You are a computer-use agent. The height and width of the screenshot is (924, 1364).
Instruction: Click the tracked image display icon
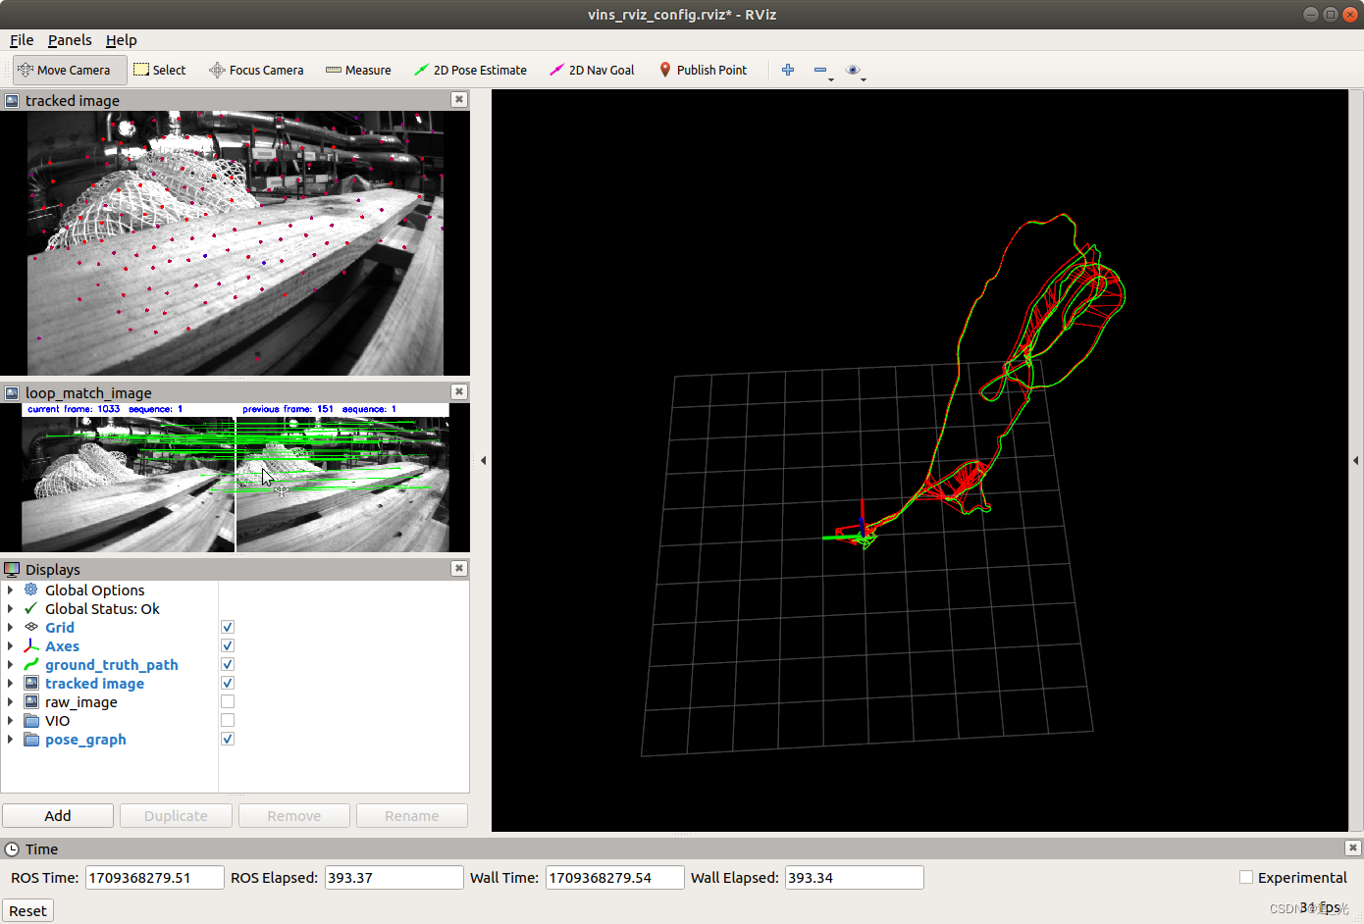(x=31, y=683)
